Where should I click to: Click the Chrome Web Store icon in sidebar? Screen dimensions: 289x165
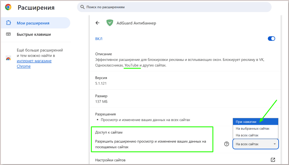pos(8,58)
